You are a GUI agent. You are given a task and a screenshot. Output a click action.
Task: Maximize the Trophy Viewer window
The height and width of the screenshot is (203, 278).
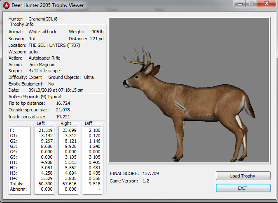pyautogui.click(x=252, y=4)
